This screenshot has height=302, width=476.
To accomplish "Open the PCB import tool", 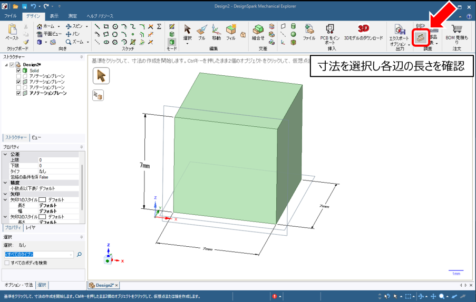I will tap(331, 31).
